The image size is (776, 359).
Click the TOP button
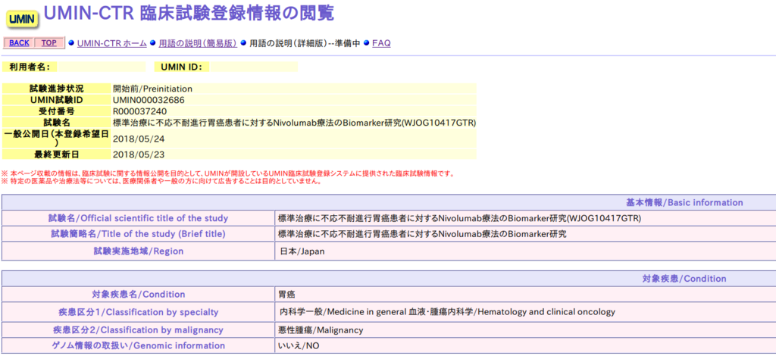point(49,43)
